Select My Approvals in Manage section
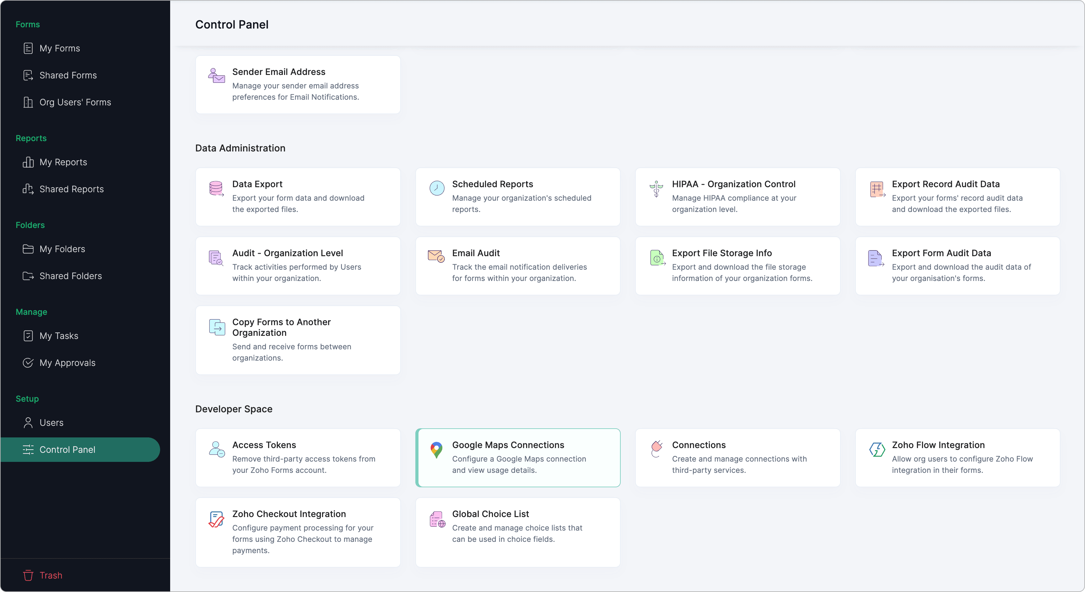This screenshot has width=1085, height=592. (67, 363)
